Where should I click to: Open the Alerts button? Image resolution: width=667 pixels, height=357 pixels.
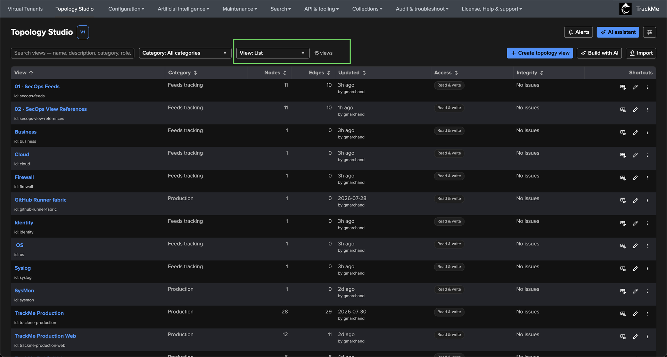578,32
